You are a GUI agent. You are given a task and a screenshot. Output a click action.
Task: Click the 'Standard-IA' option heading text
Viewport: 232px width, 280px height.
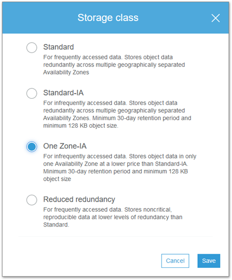click(x=64, y=93)
